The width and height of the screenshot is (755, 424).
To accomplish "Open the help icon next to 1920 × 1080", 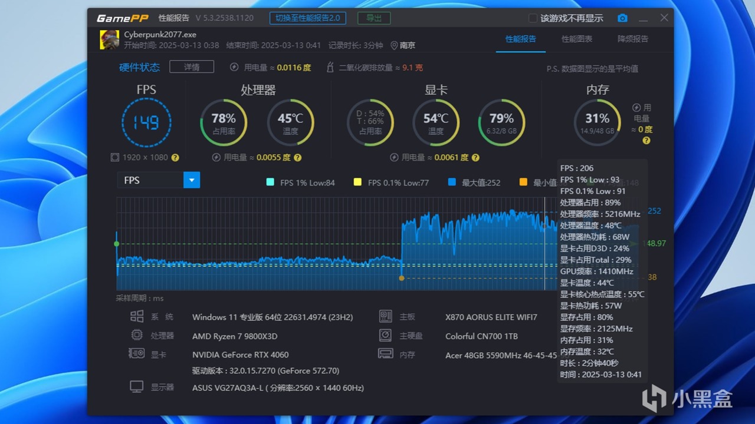I will (175, 158).
